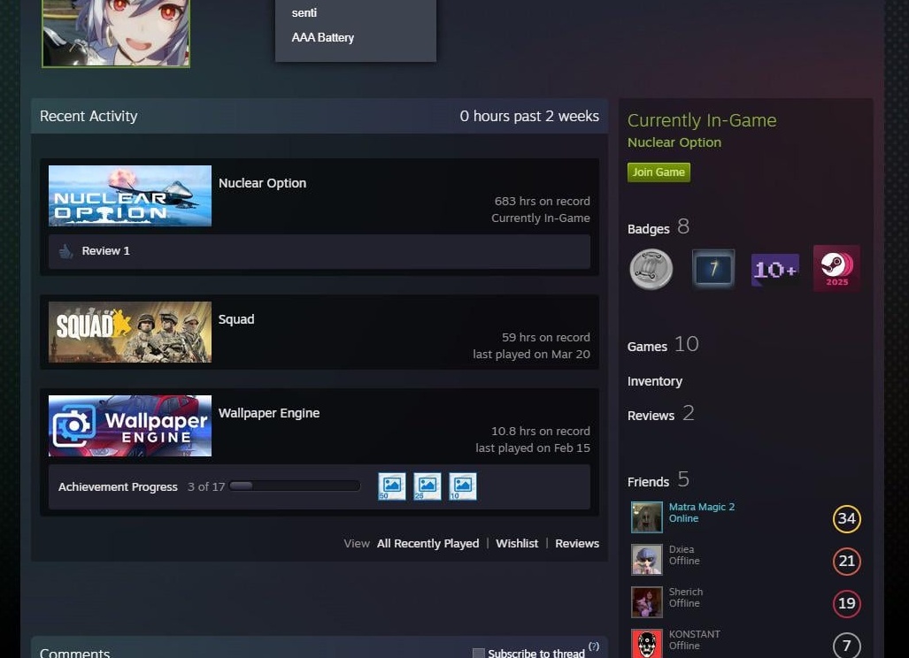This screenshot has height=658, width=909.
Task: Click the 59 hrs on record text
Action: point(545,337)
